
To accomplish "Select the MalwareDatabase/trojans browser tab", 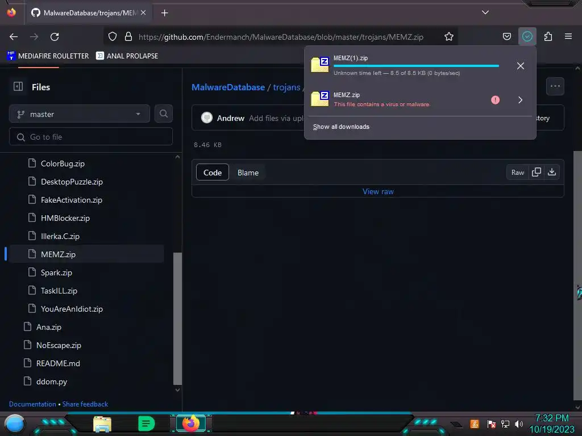I will [x=88, y=13].
